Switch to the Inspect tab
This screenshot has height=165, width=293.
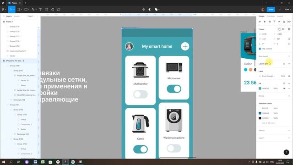coord(280,16)
